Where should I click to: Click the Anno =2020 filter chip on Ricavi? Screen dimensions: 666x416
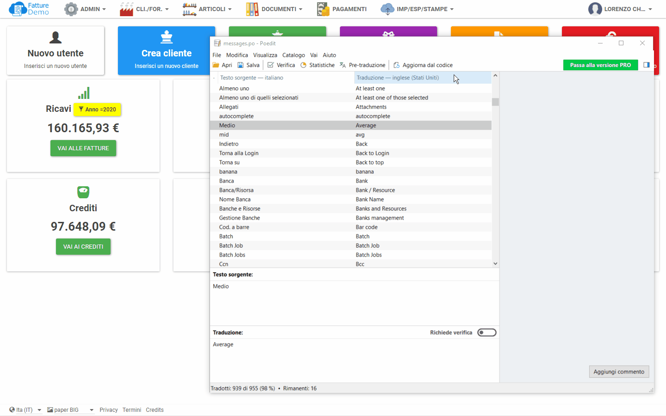tap(97, 110)
